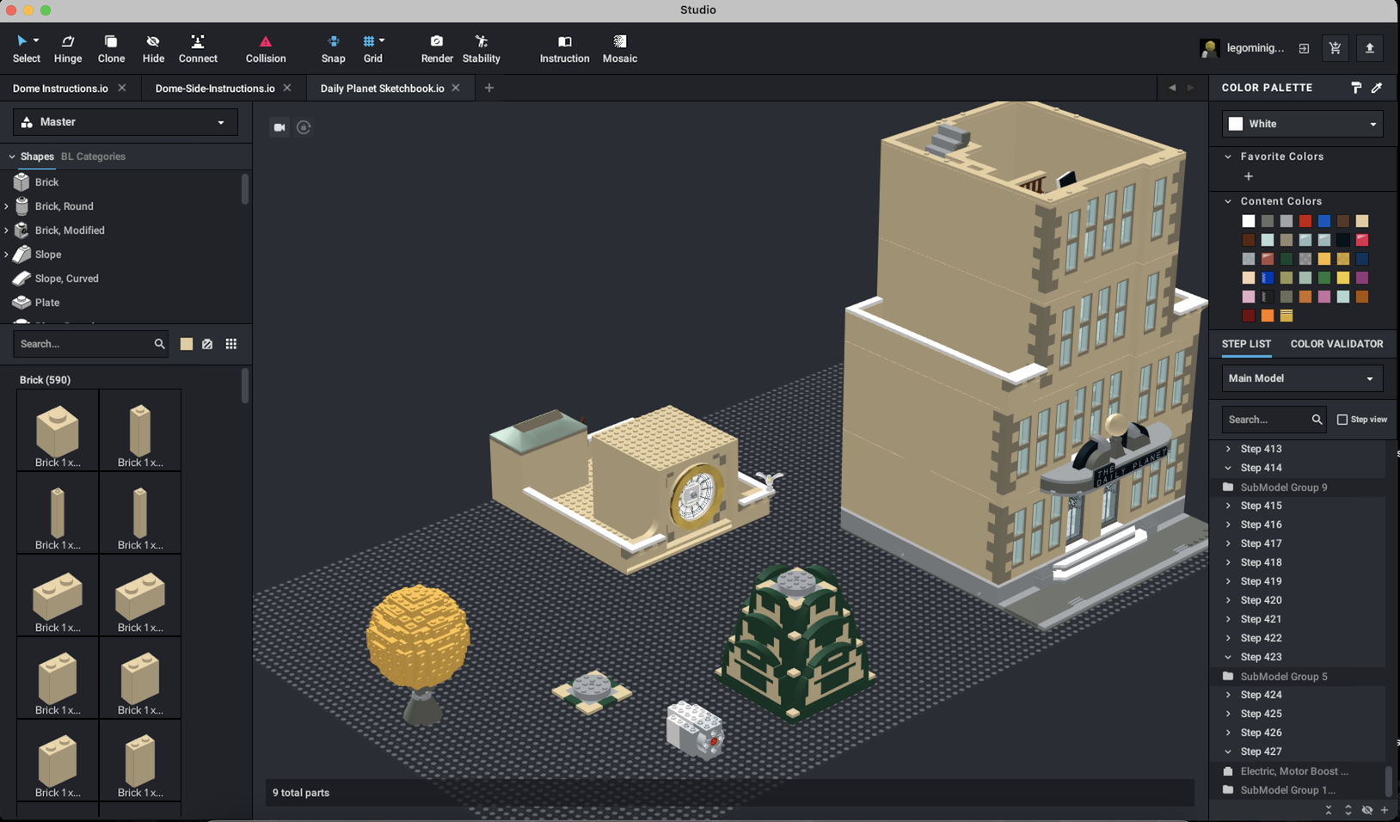Image resolution: width=1400 pixels, height=822 pixels.
Task: Open the Render tool
Action: (437, 49)
